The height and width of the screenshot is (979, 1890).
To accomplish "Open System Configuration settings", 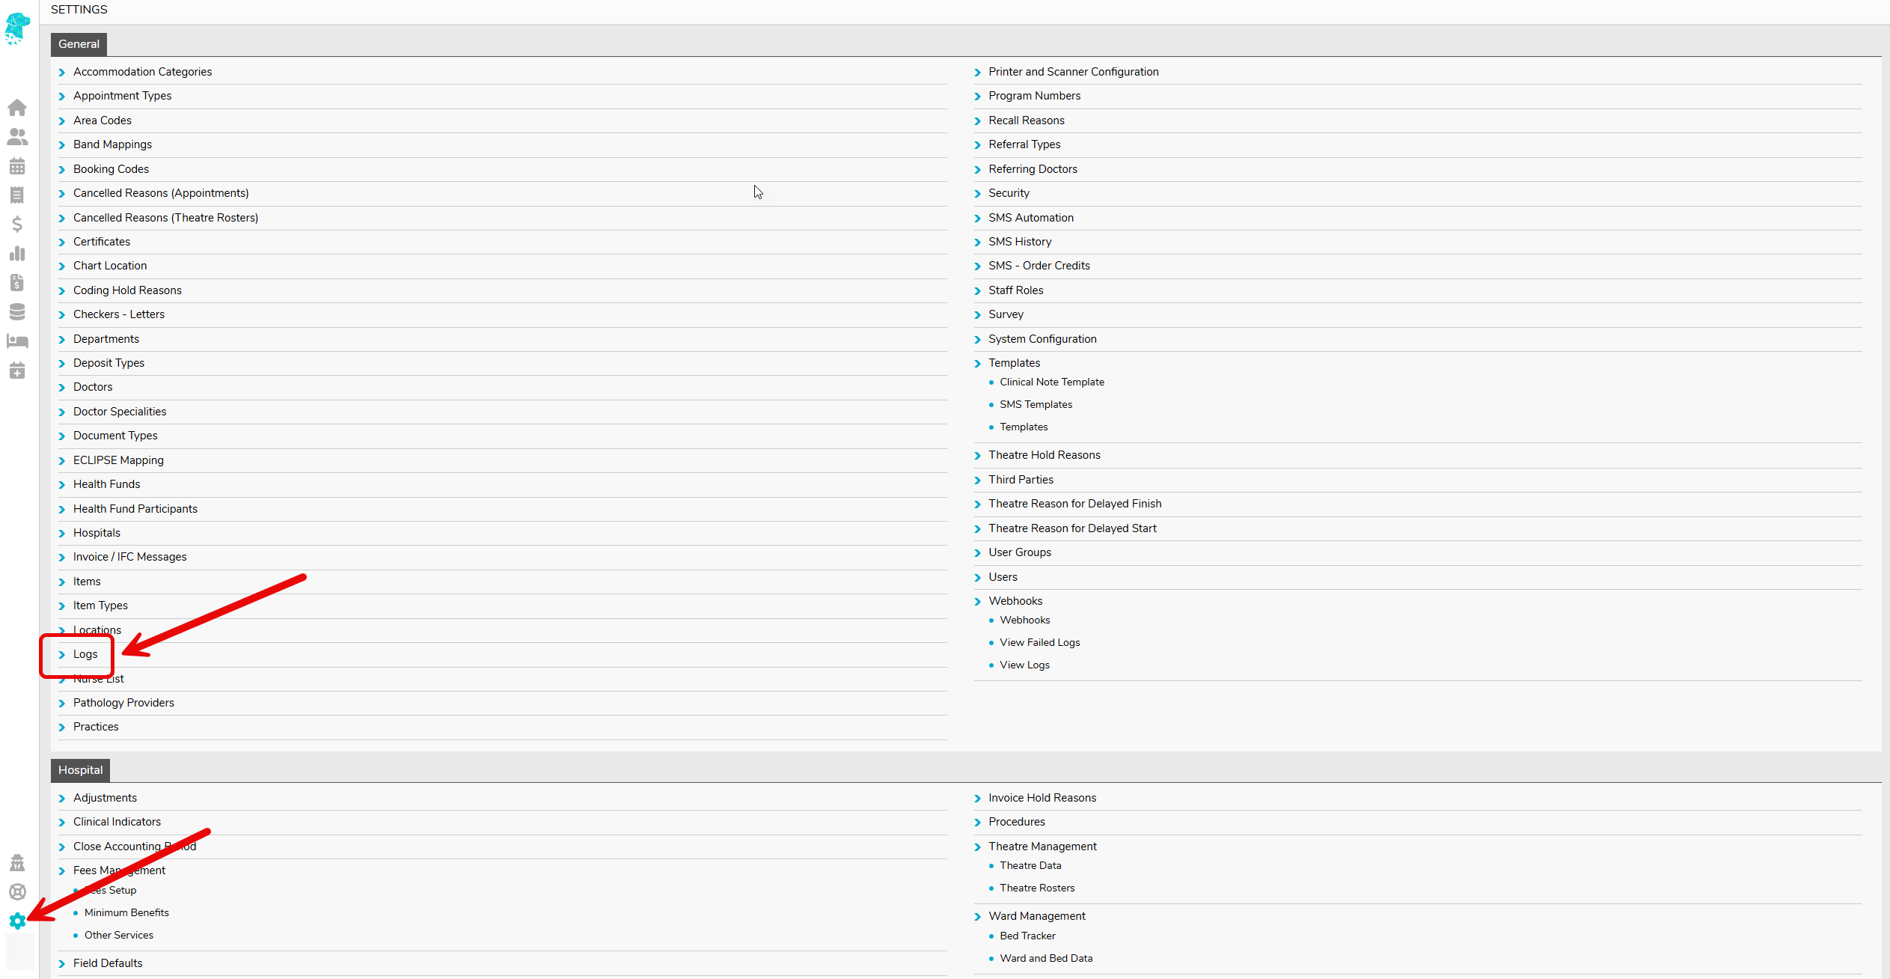I will click(1042, 339).
